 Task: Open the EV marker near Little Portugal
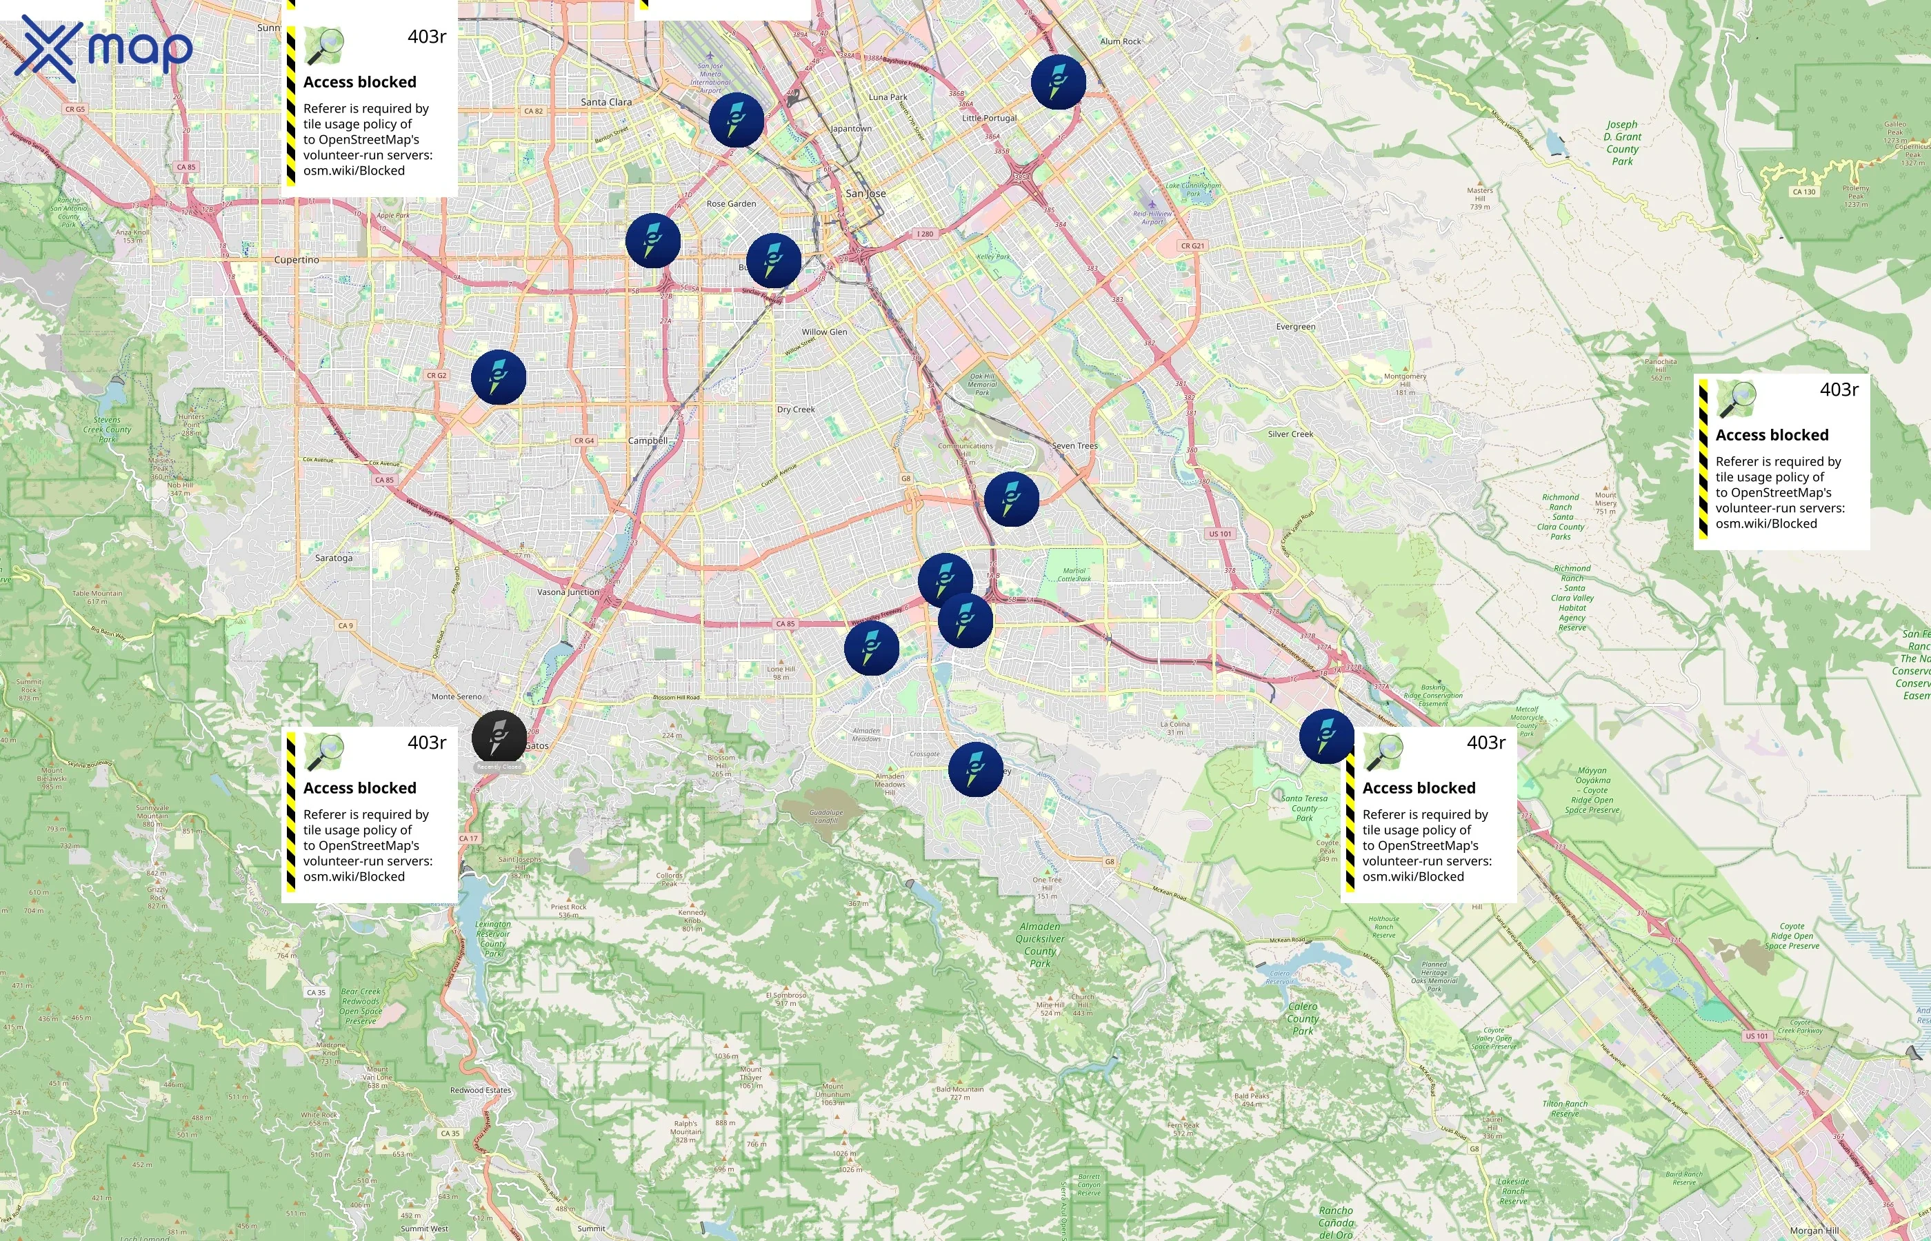coord(1058,81)
